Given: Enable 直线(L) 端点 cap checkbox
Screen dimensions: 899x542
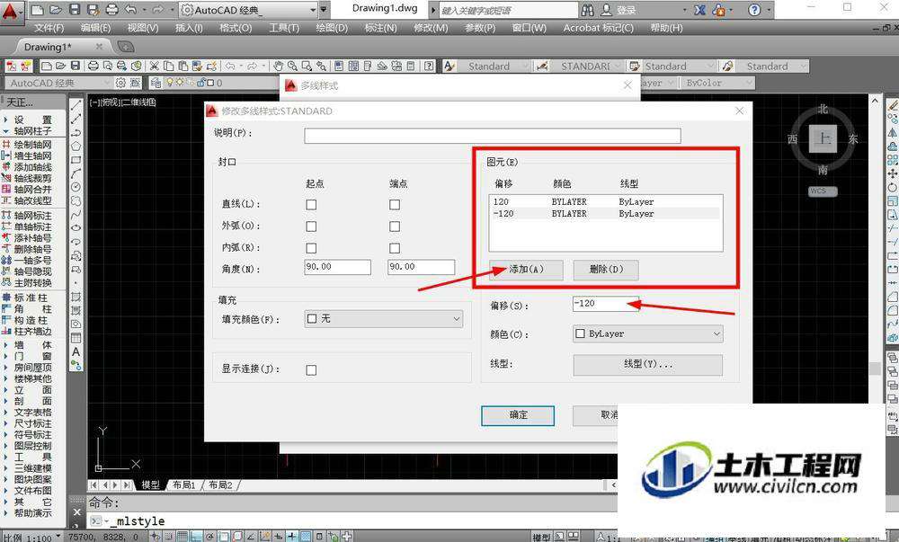Looking at the screenshot, I should (x=395, y=205).
